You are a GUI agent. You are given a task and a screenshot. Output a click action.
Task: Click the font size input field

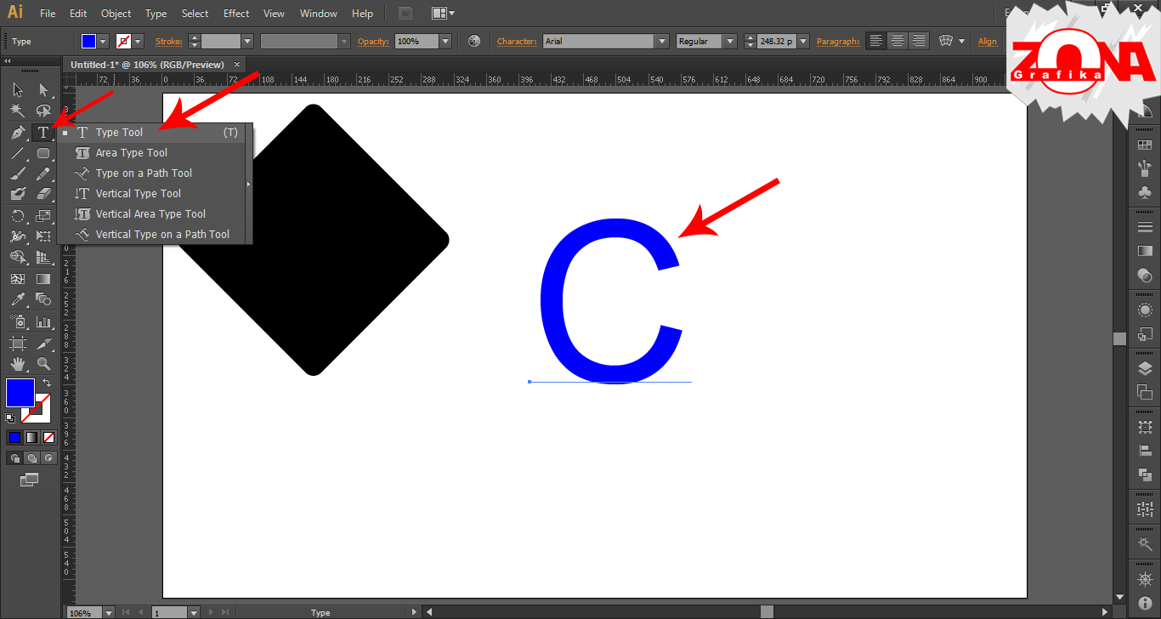tap(777, 41)
